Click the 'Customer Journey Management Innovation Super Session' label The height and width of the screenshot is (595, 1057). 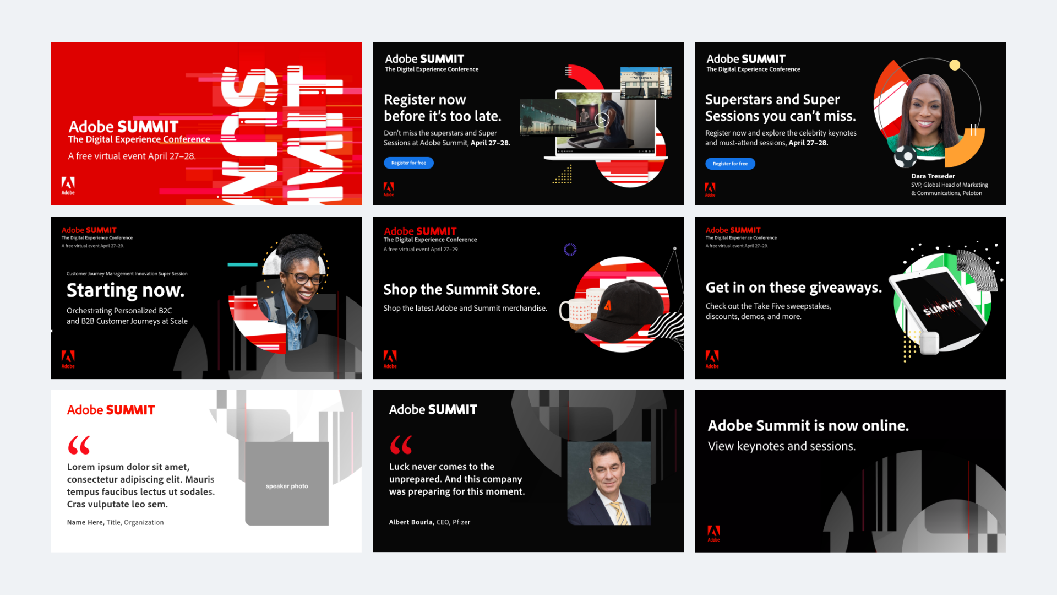127,274
